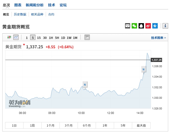Image resolution: width=172 pixels, height=133 pixels.
Task: Share to WeChat using green icon
Action: tap(134, 26)
